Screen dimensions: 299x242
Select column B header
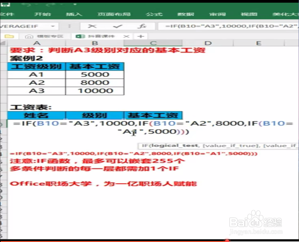95,43
